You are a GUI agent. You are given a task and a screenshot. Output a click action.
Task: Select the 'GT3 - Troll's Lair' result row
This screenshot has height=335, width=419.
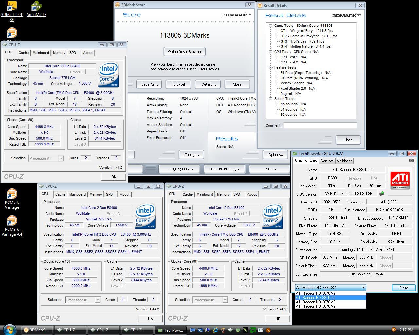pyautogui.click(x=302, y=41)
